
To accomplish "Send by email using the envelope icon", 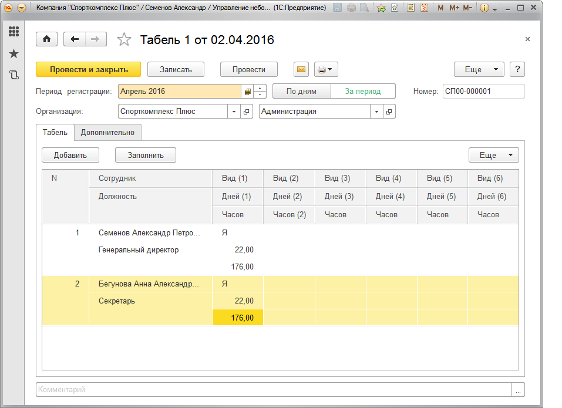I will point(301,69).
